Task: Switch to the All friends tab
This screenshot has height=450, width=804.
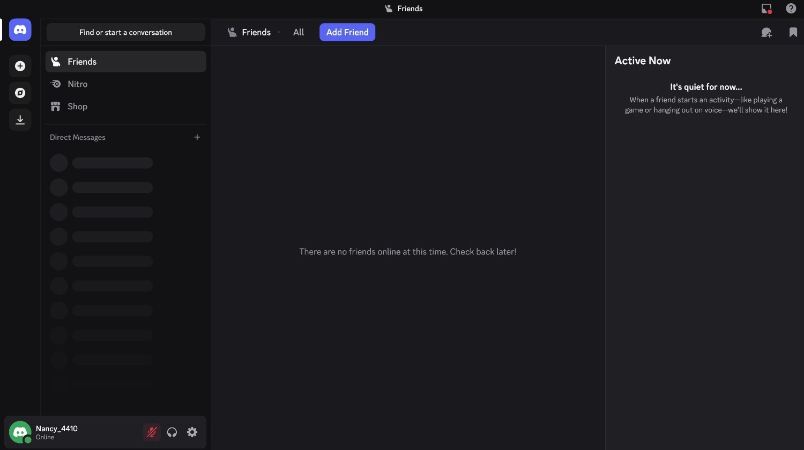Action: point(299,32)
